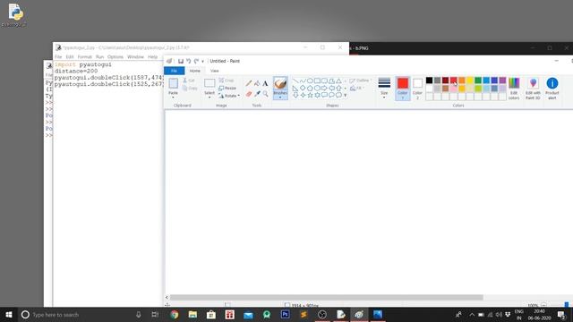Select the Pencil tool in Paint
The width and height of the screenshot is (573, 322).
coord(249,83)
